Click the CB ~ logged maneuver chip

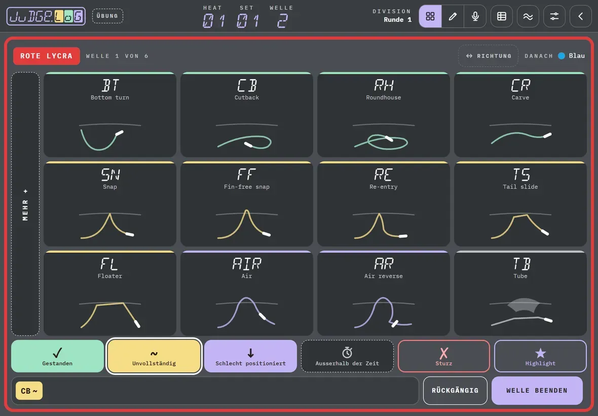(29, 391)
